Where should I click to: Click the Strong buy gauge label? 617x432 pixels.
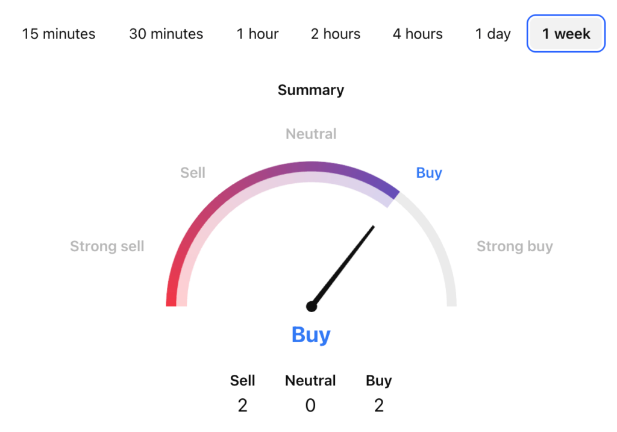click(515, 246)
